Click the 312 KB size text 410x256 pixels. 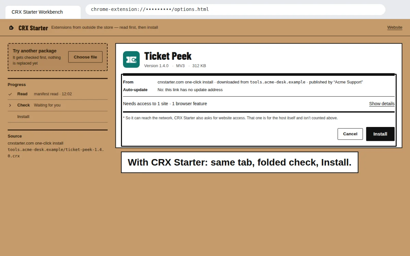tap(199, 66)
